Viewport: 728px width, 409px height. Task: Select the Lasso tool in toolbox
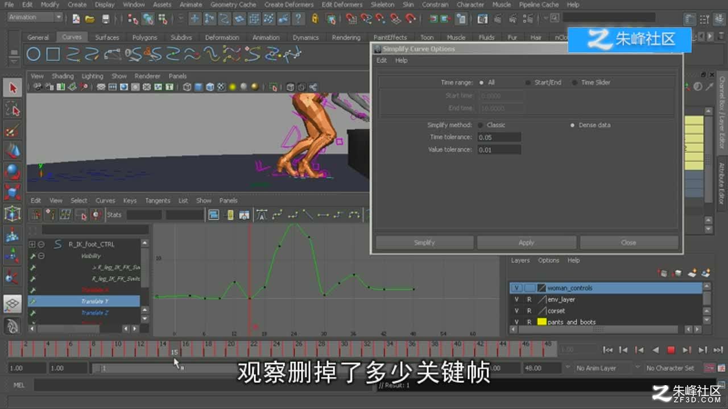pos(13,109)
